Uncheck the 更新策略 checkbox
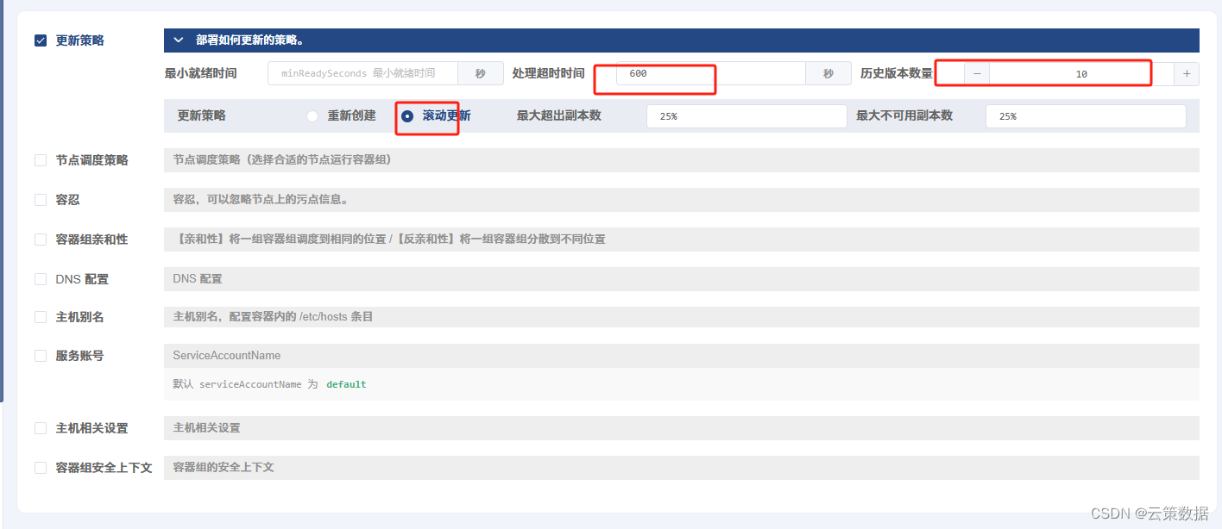The height and width of the screenshot is (529, 1222). (40, 40)
